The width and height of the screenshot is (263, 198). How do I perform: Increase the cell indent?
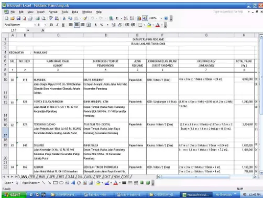pyautogui.click(x=133, y=25)
